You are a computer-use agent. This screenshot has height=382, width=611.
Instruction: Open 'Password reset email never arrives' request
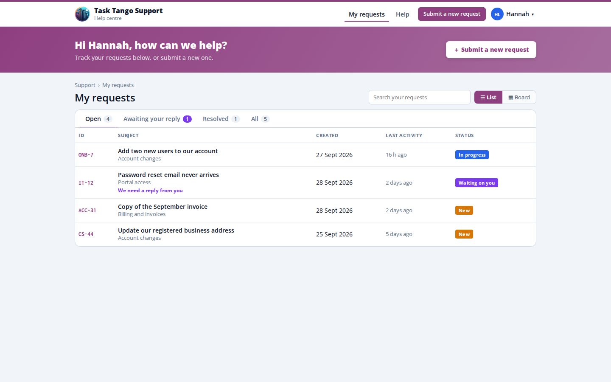[168, 175]
